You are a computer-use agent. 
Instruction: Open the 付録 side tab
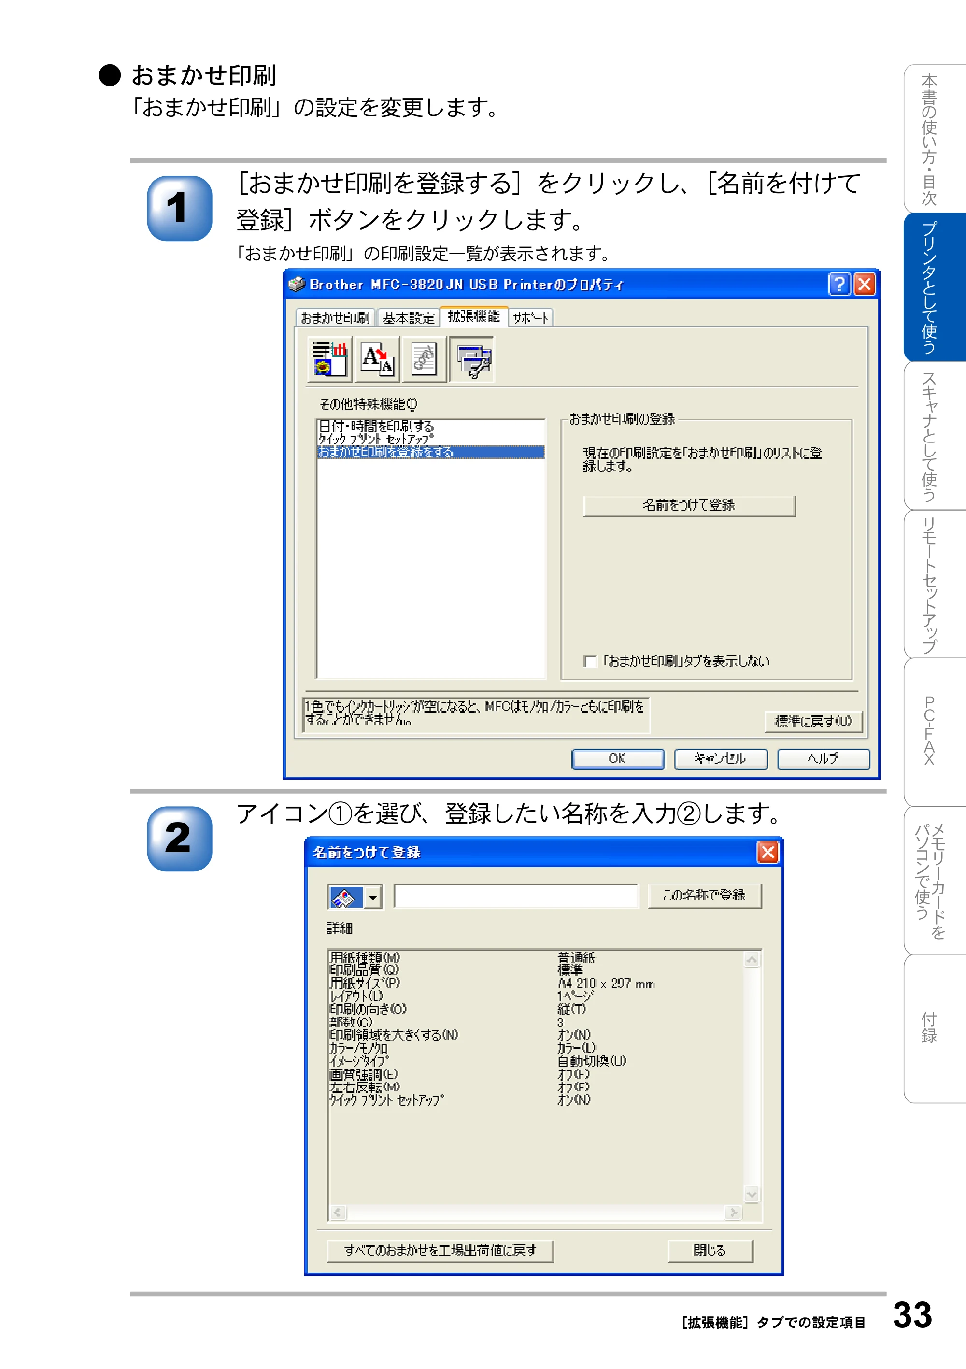click(935, 1029)
